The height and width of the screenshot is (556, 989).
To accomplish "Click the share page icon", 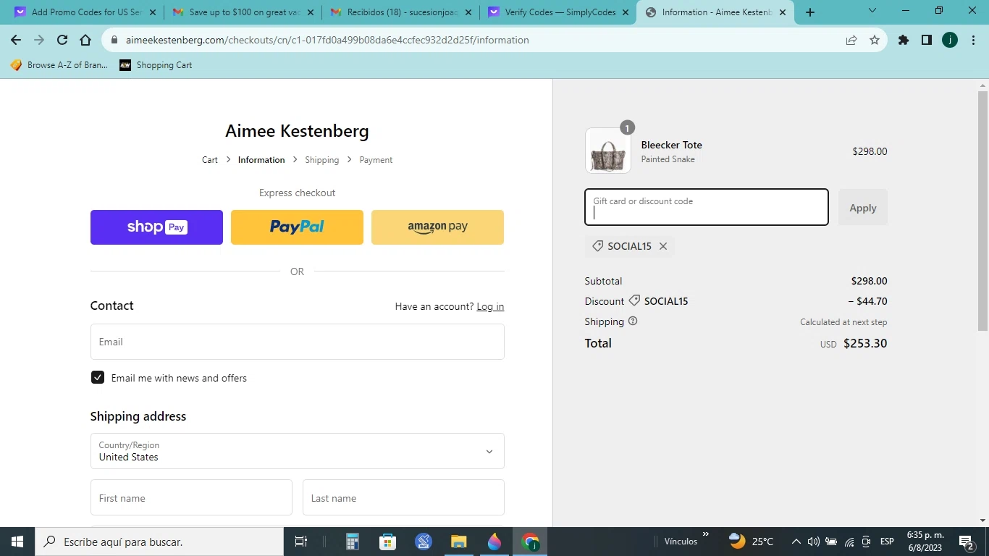I will [851, 41].
